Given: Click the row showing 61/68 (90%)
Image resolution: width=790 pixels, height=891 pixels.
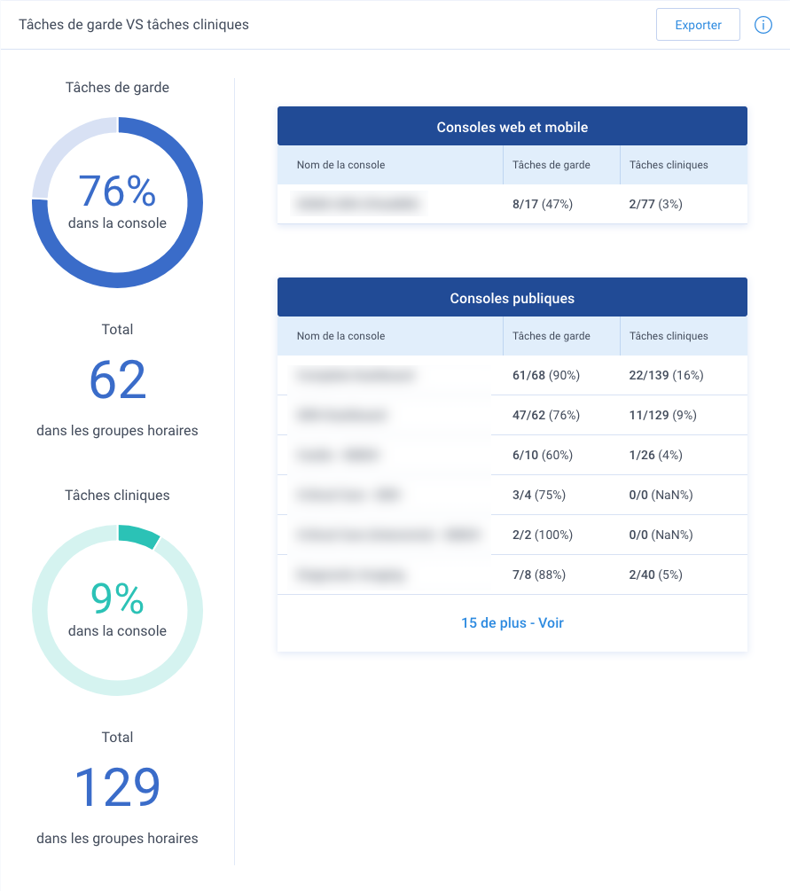Looking at the screenshot, I should pos(512,375).
